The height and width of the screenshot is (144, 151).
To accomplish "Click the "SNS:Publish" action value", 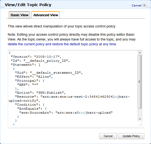I will (x=50, y=93).
